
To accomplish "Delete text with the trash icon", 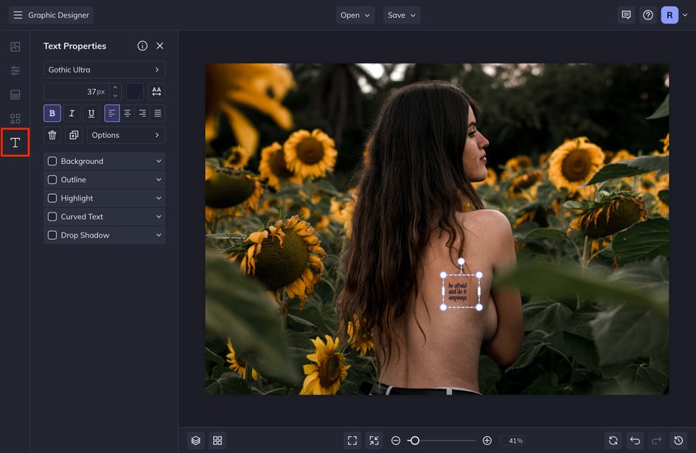I will [x=52, y=135].
